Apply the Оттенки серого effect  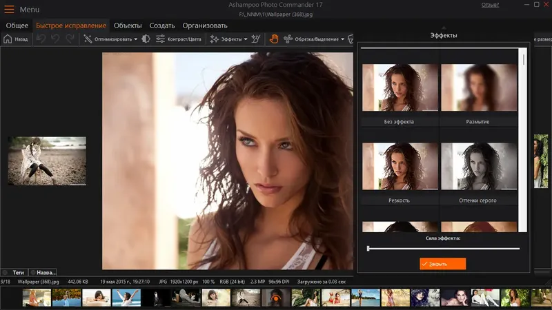[479, 166]
